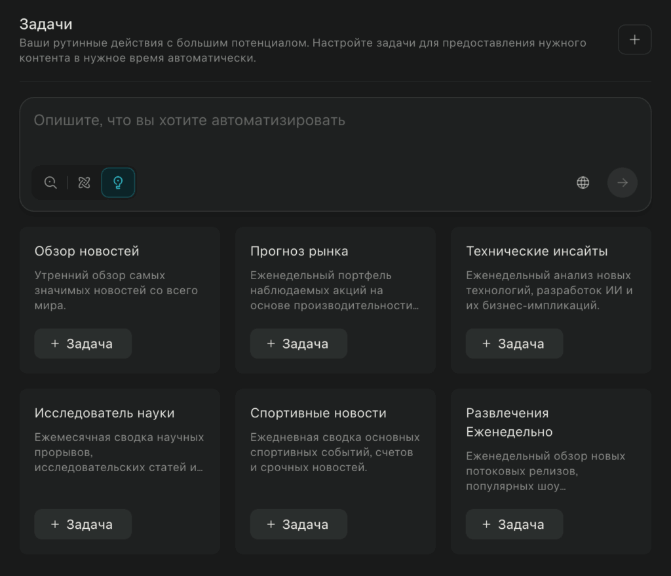671x576 pixels.
Task: Open the 'Исследователь науки' card title
Action: (104, 413)
